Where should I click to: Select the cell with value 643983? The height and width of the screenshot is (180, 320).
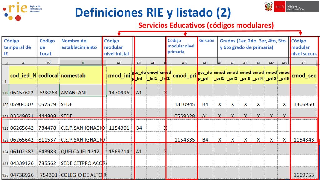pyautogui.click(x=48, y=149)
